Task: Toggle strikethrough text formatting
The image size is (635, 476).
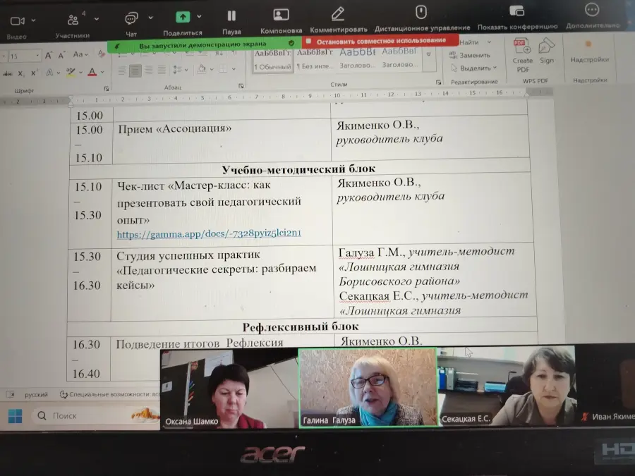Action: [8, 73]
